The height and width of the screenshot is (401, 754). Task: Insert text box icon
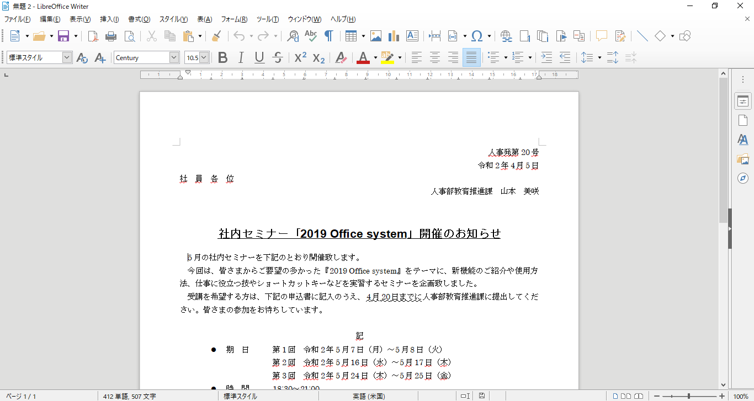(x=412, y=36)
